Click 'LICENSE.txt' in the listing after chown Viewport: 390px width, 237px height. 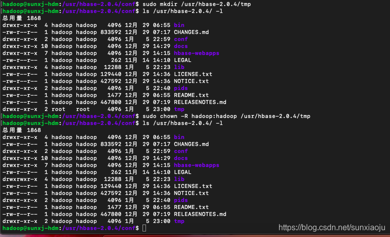click(193, 186)
